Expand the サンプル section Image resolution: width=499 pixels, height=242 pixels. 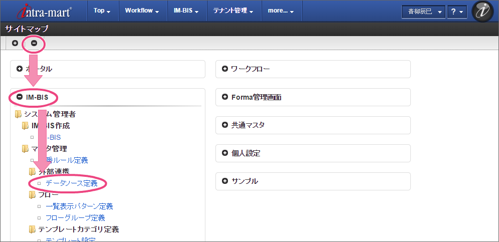224,181
